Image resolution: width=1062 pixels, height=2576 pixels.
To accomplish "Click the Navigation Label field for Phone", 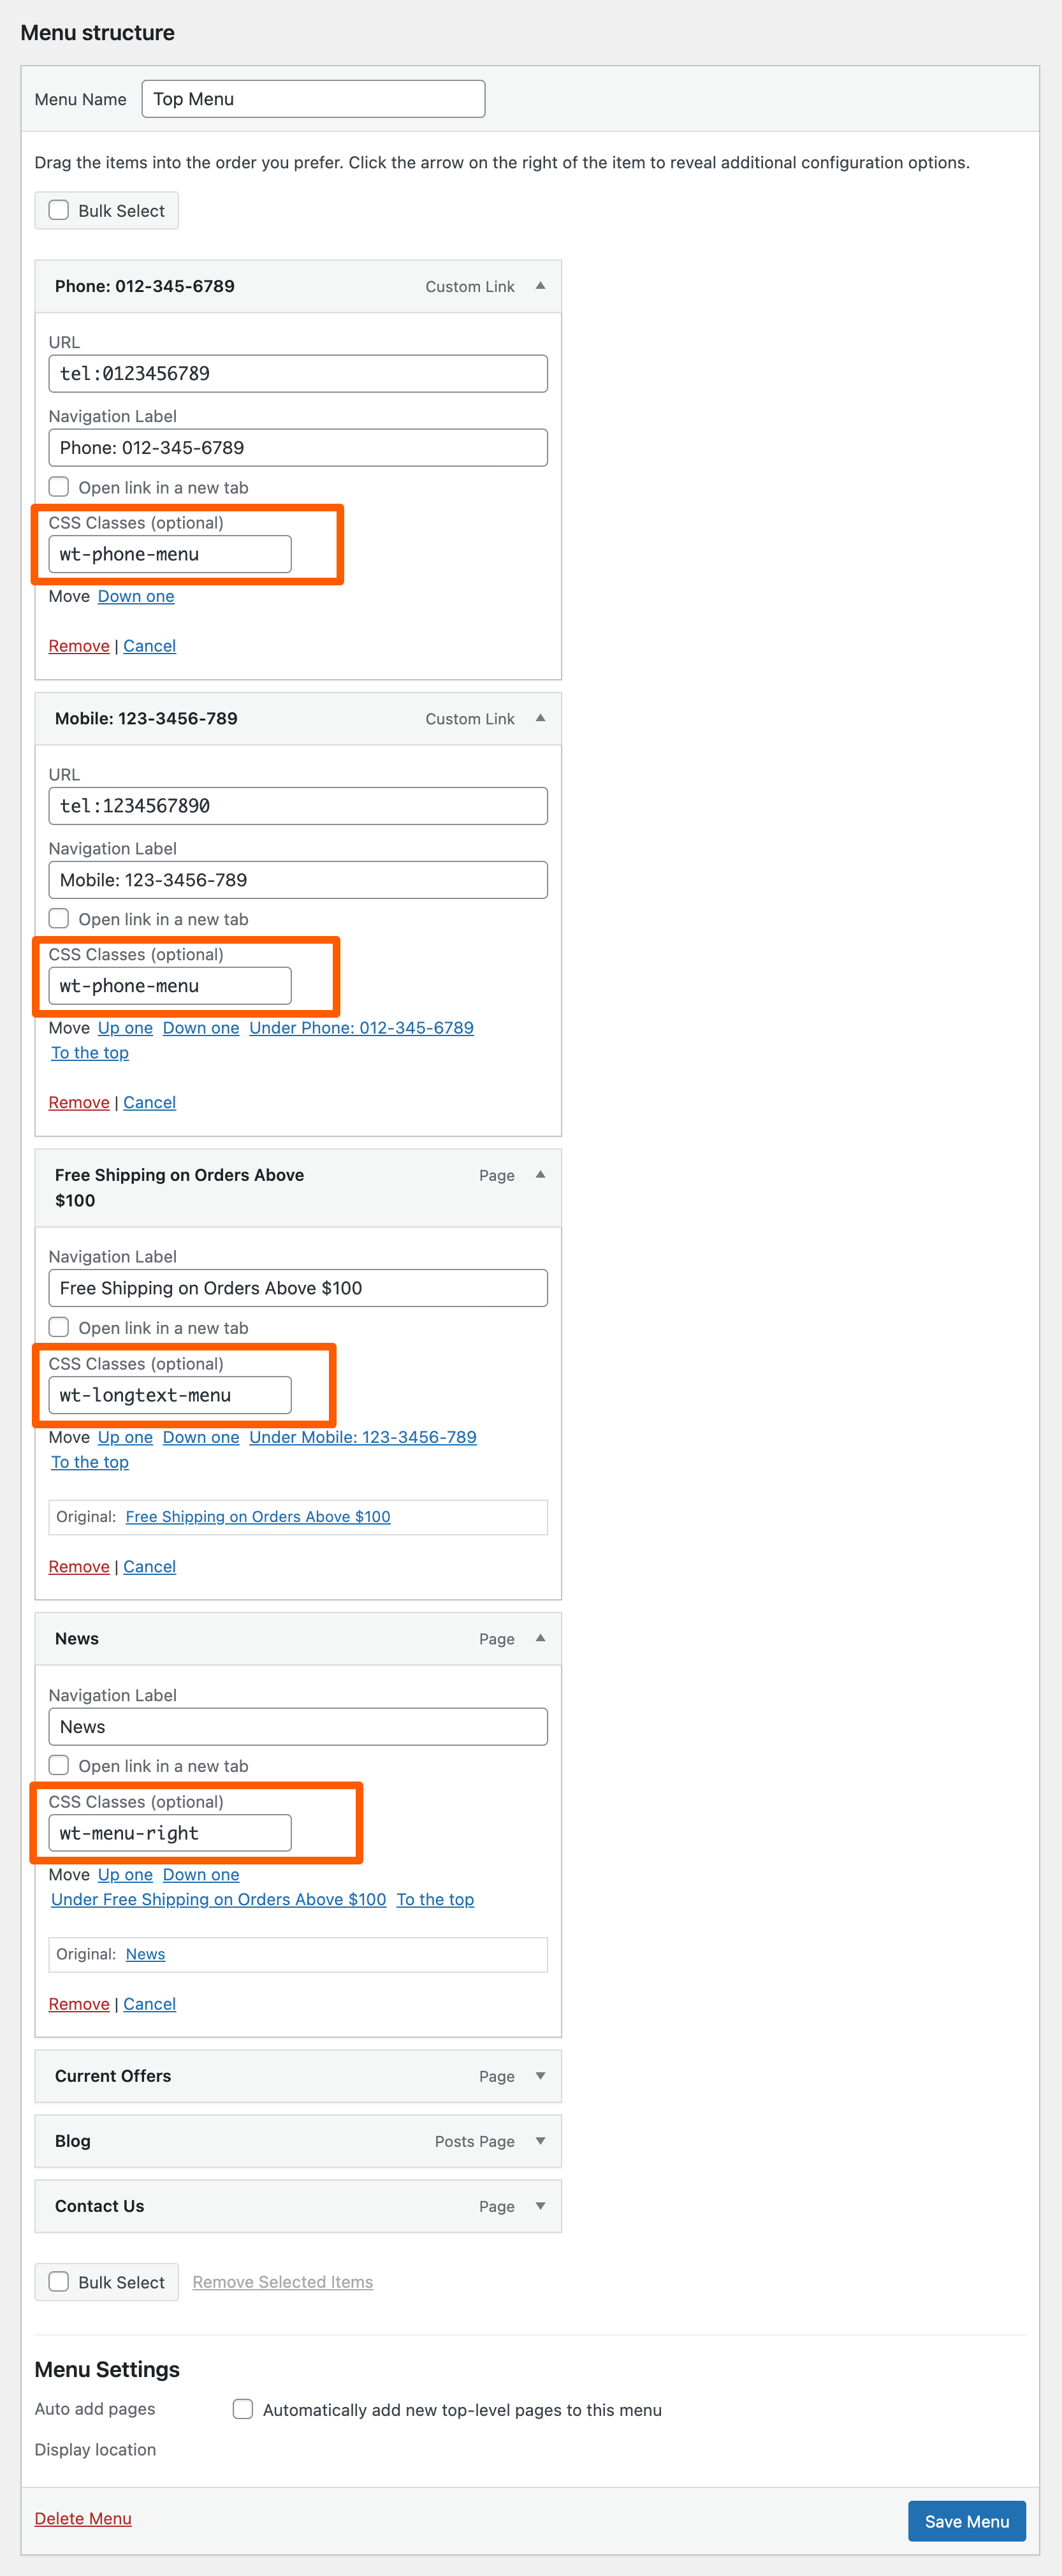I will (x=298, y=448).
